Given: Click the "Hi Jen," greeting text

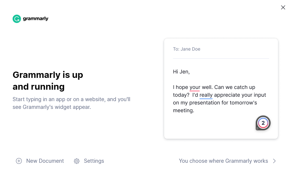Looking at the screenshot, I should (x=181, y=72).
